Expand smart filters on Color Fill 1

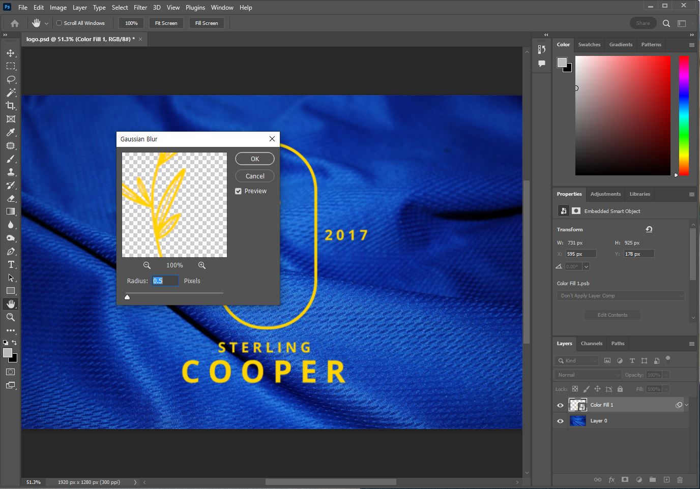(x=687, y=405)
